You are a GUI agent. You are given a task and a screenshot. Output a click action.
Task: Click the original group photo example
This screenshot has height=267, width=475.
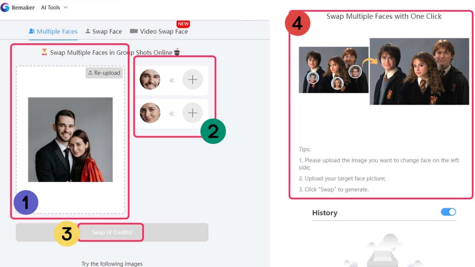(x=334, y=70)
